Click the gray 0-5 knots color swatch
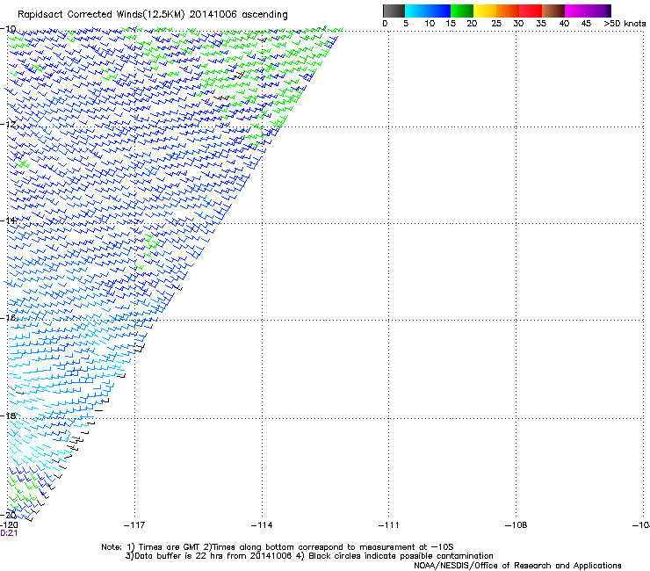Image resolution: width=650 pixels, height=571 pixels. pos(394,11)
